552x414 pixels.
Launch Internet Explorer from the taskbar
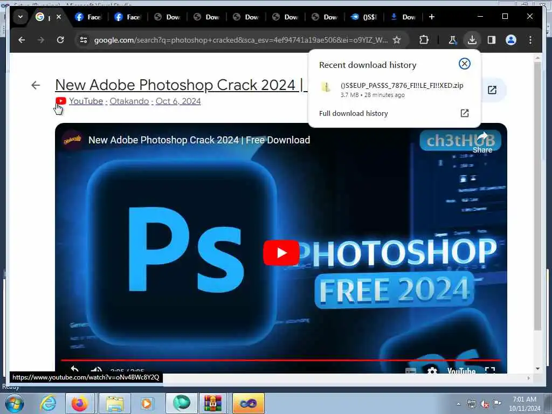(47, 403)
